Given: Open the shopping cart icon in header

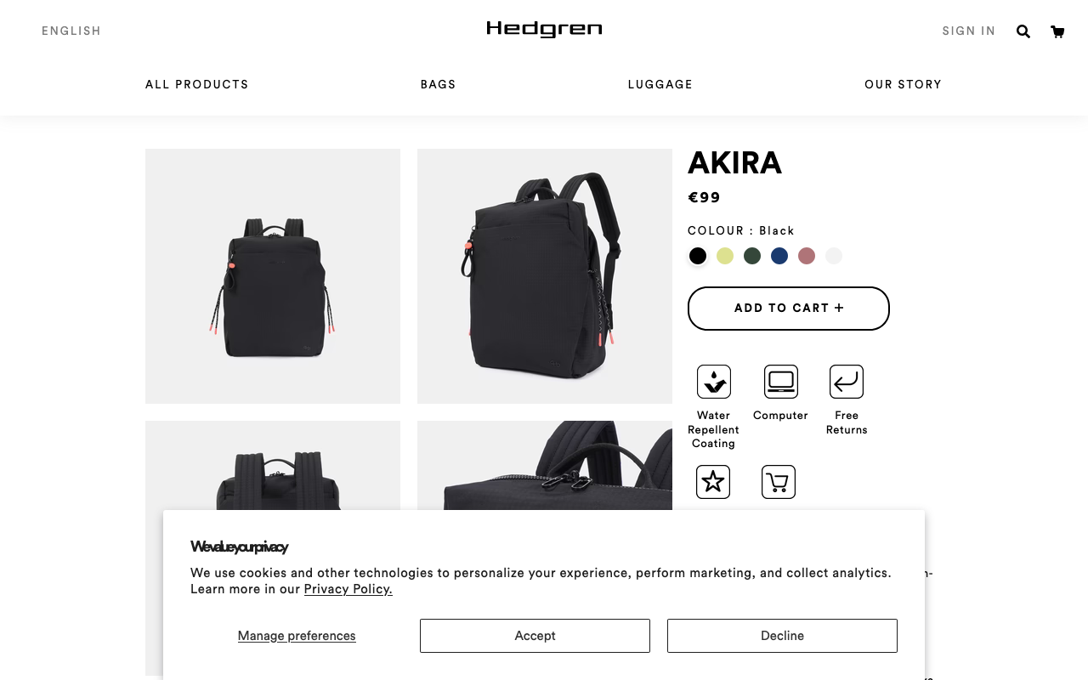Looking at the screenshot, I should coord(1057,31).
